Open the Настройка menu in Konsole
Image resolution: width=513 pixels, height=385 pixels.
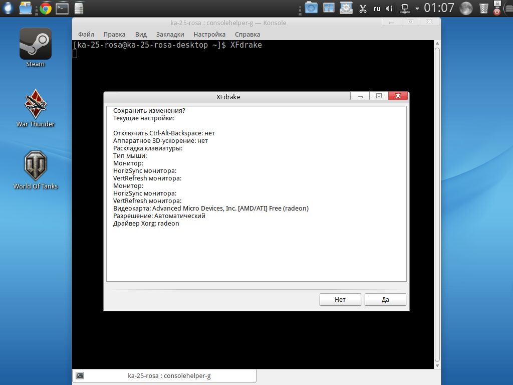(209, 35)
